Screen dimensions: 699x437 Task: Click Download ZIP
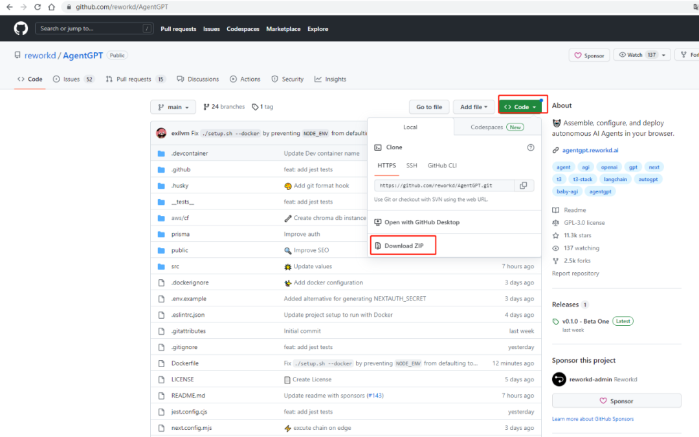(403, 246)
